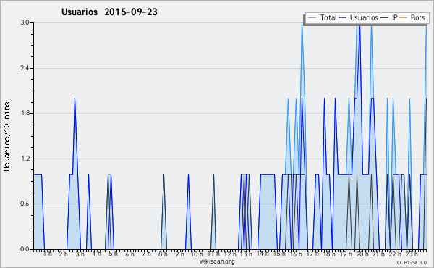Viewport: 434px width, 268px height.
Task: Click the '14 h' x-axis label
Action: pos(263,254)
